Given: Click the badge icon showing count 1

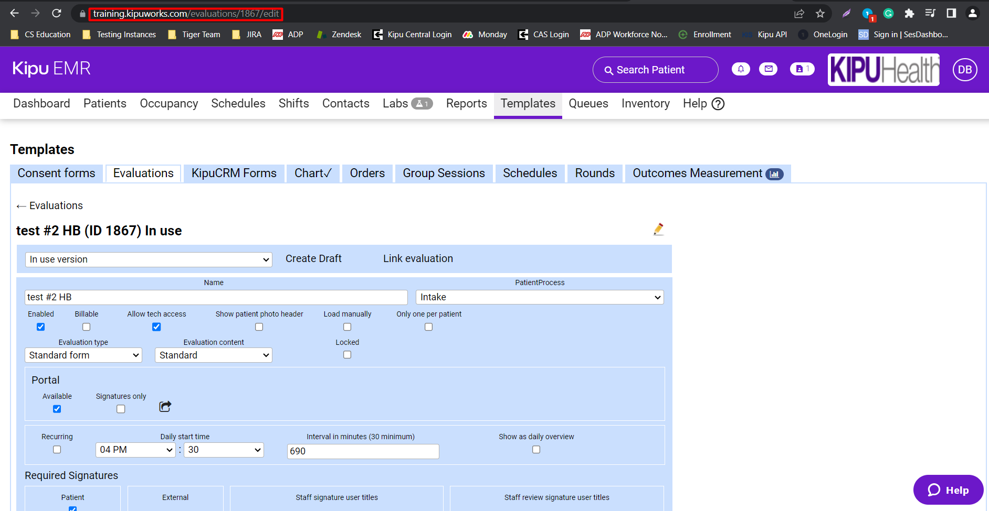Looking at the screenshot, I should [802, 69].
